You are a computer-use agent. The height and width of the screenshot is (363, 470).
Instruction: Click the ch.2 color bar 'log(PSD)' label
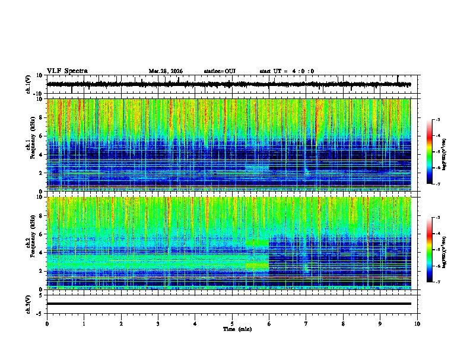click(x=444, y=252)
